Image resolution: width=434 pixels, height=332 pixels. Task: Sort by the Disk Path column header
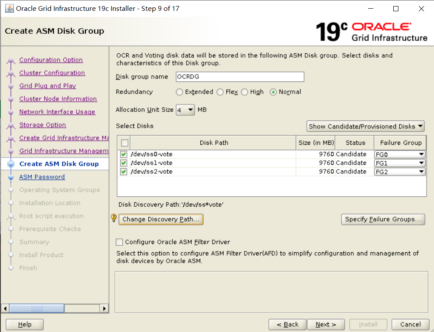(213, 143)
